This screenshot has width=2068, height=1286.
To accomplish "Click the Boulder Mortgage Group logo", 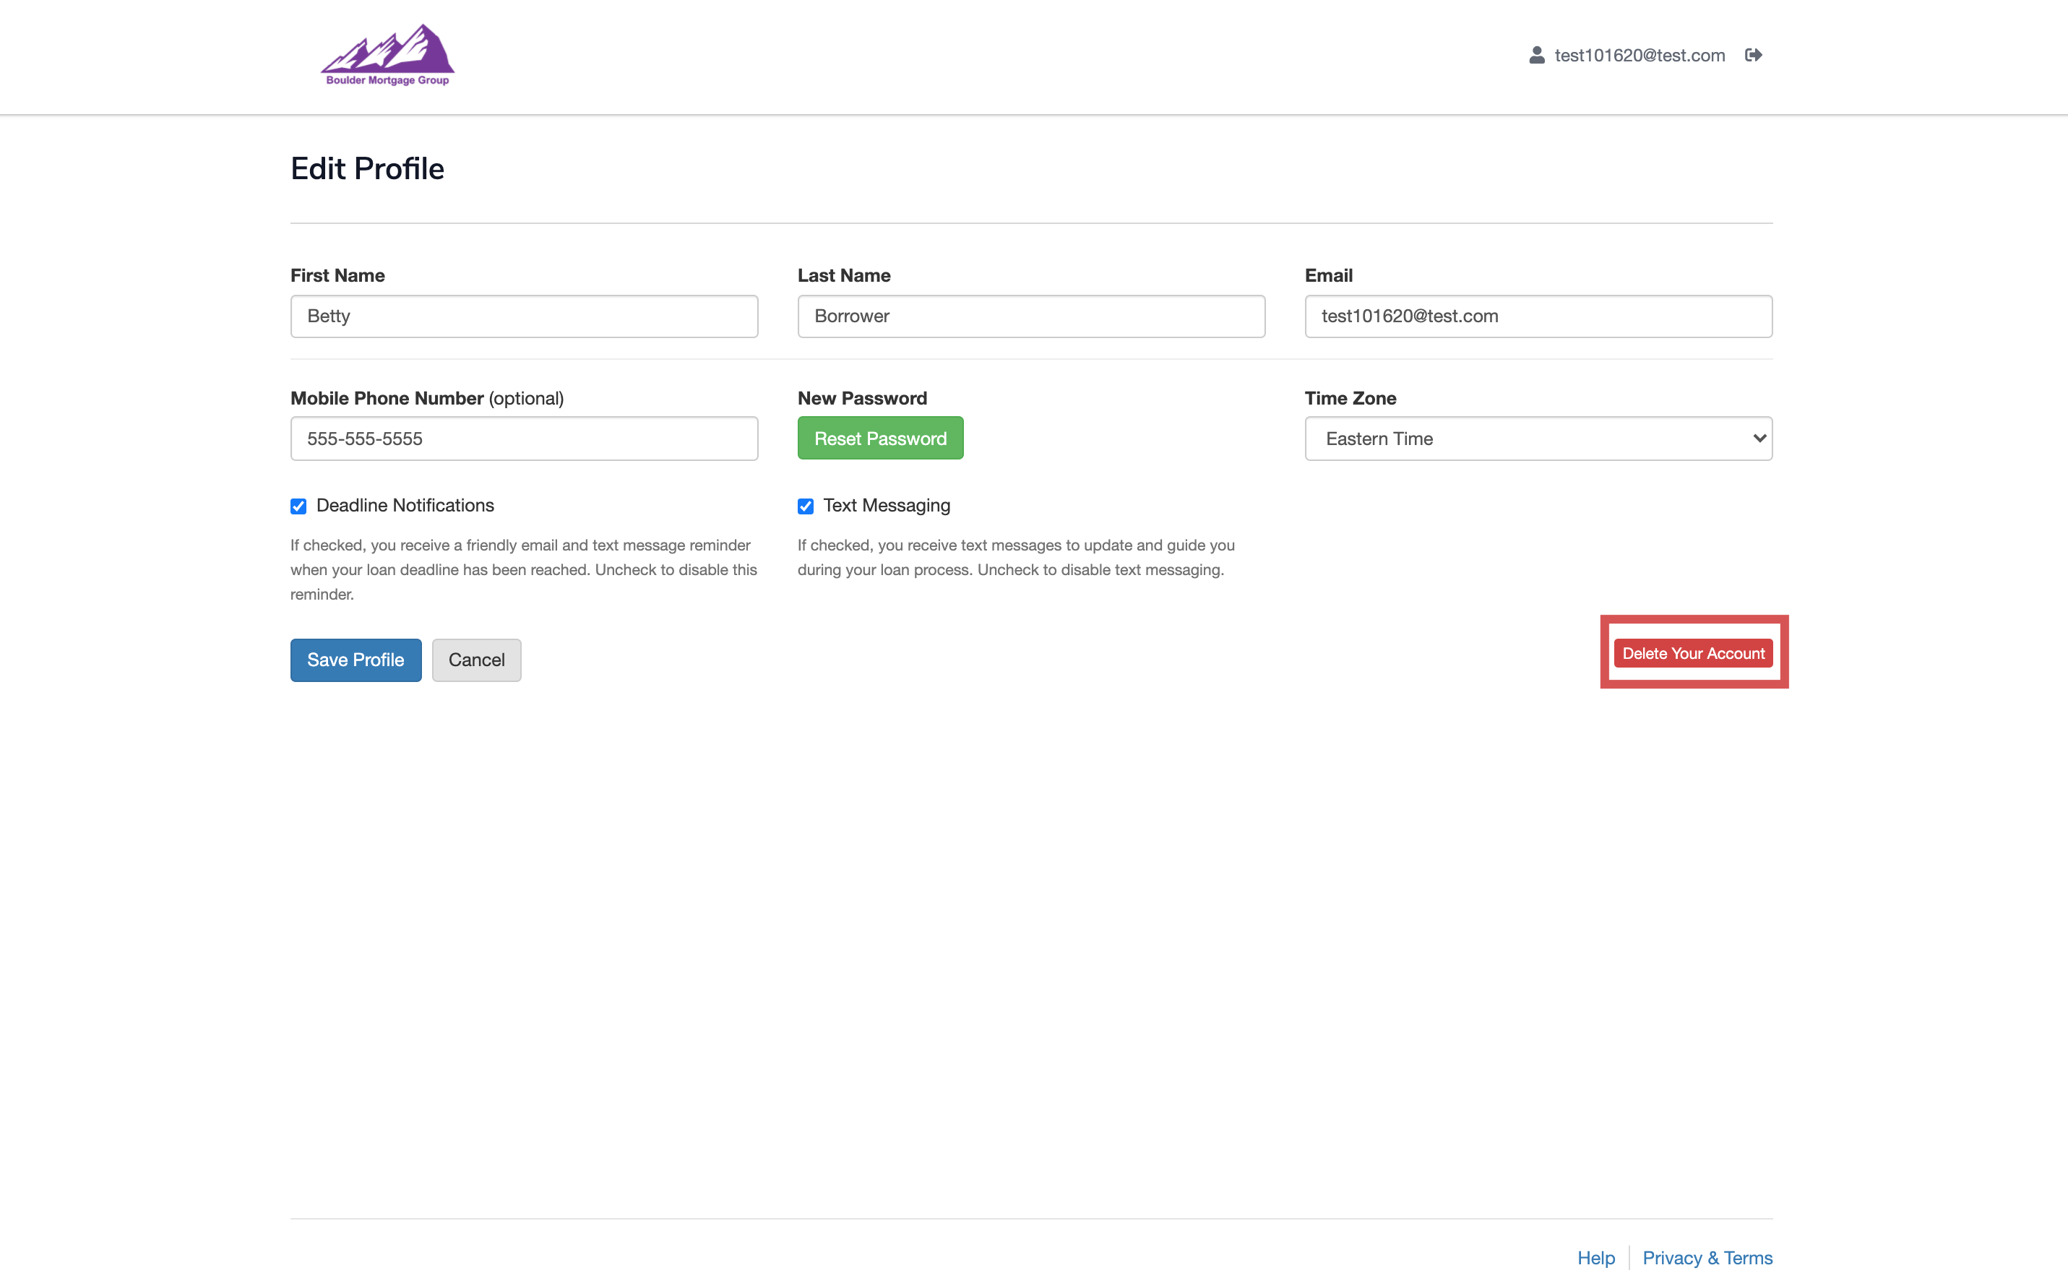I will pyautogui.click(x=388, y=56).
